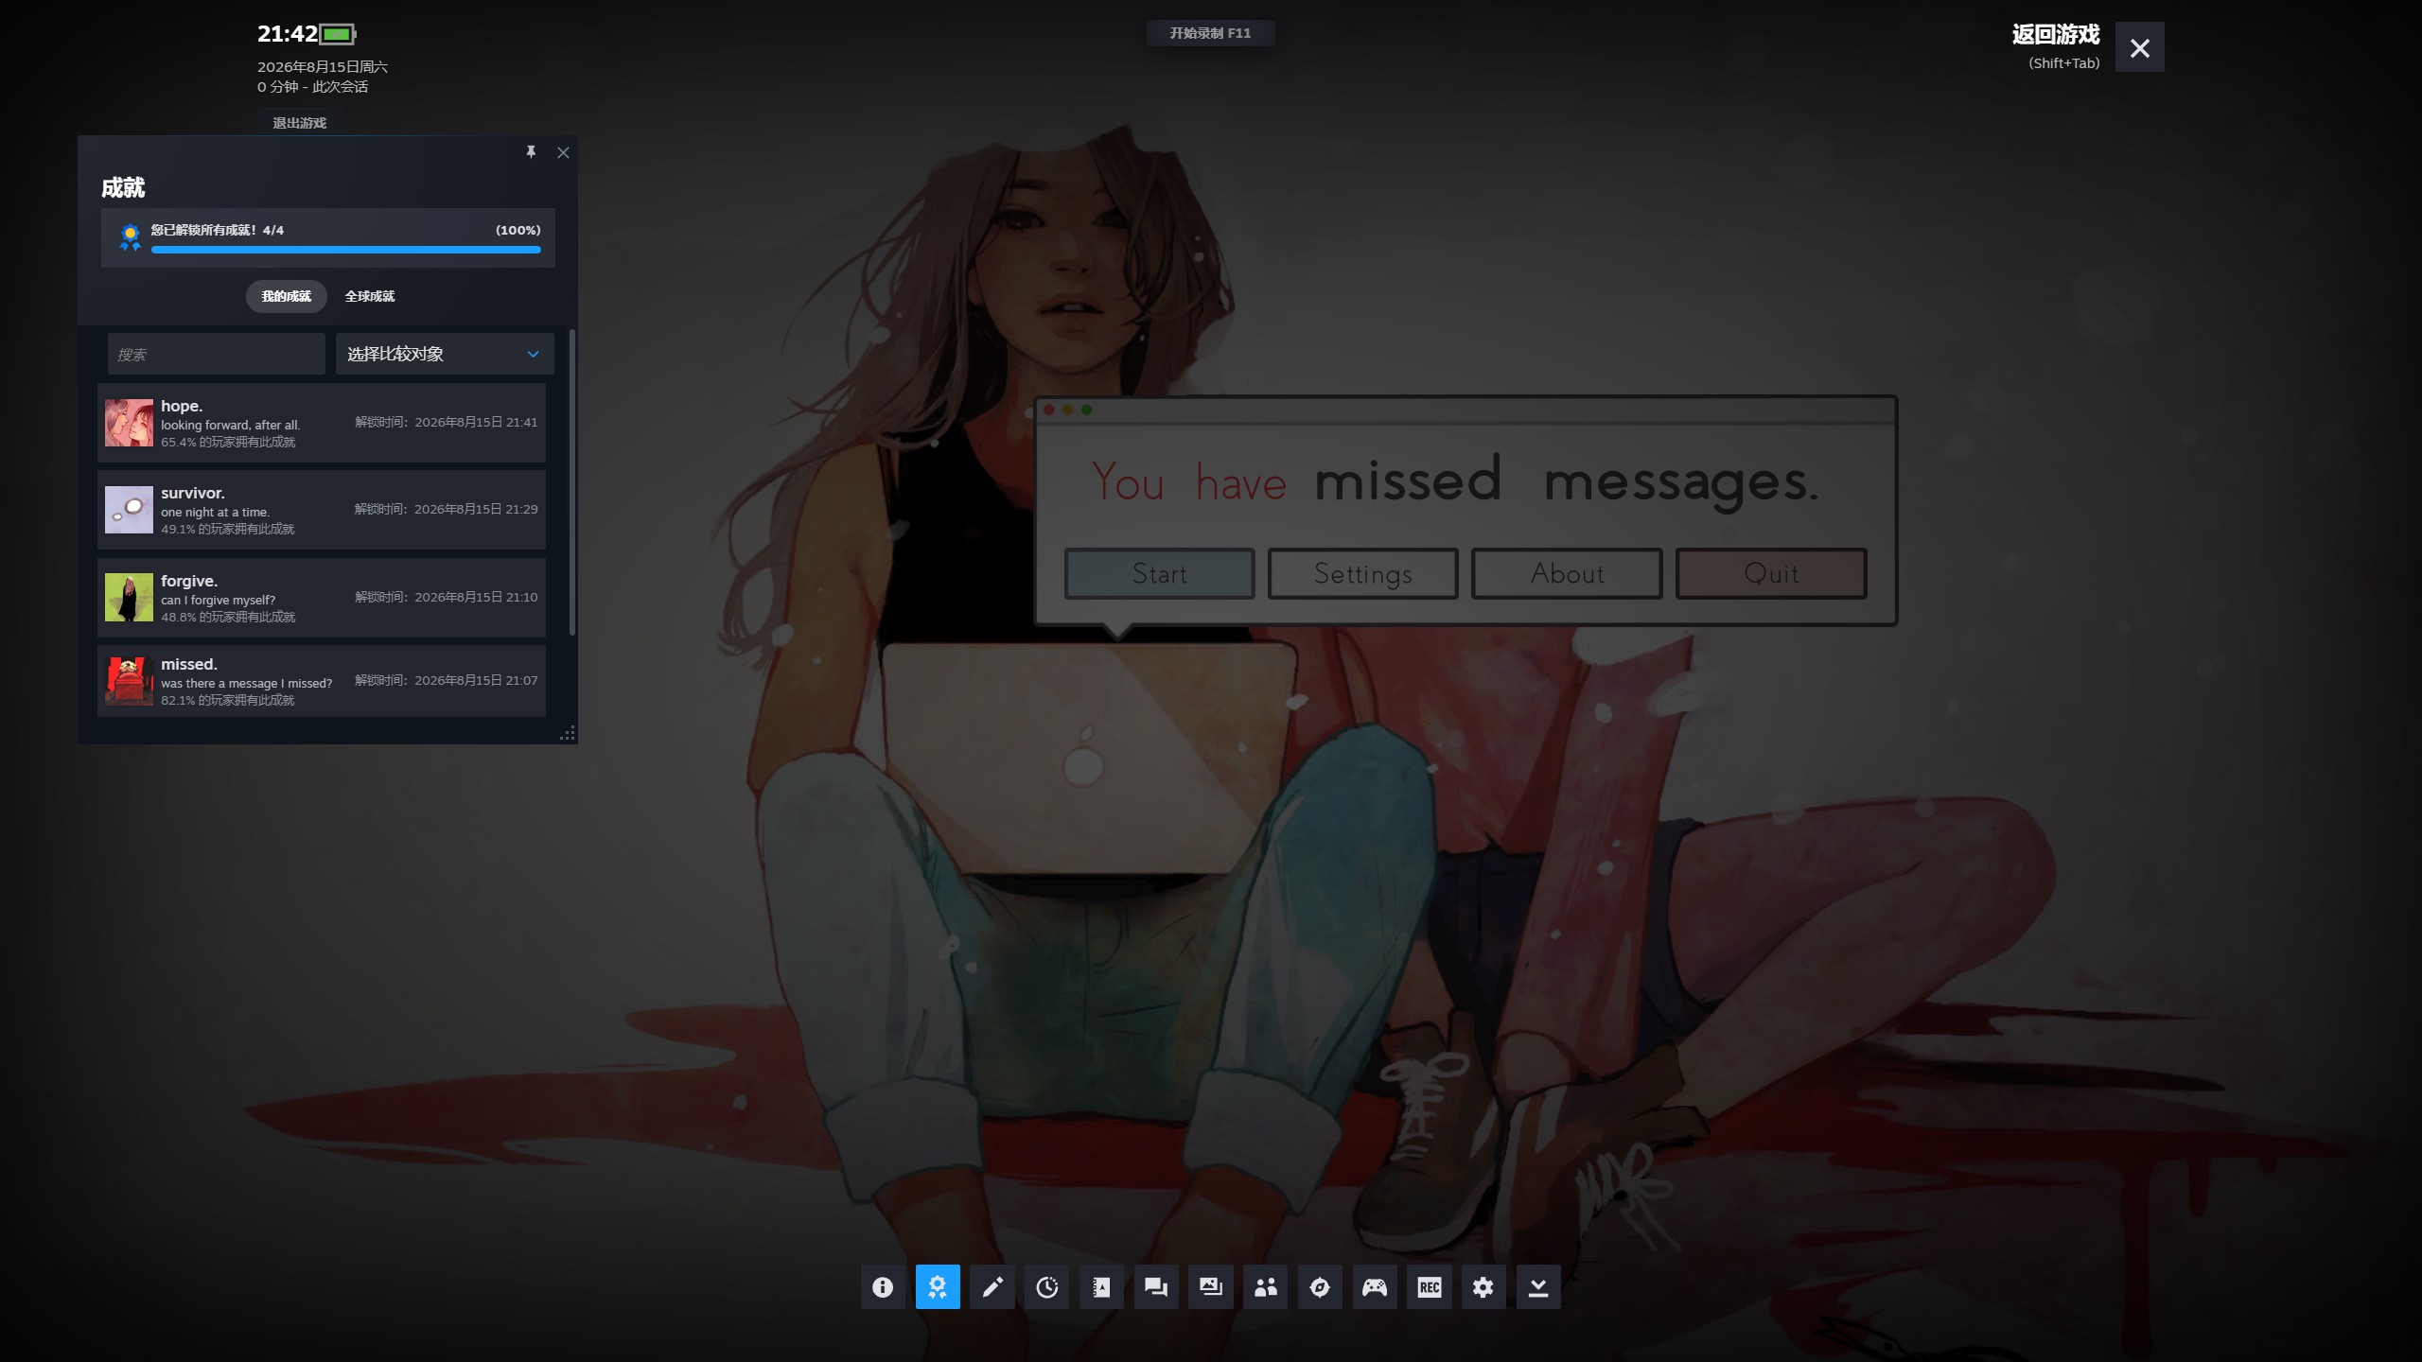Click the "survivor." achievement title
Image resolution: width=2422 pixels, height=1362 pixels.
(x=193, y=493)
